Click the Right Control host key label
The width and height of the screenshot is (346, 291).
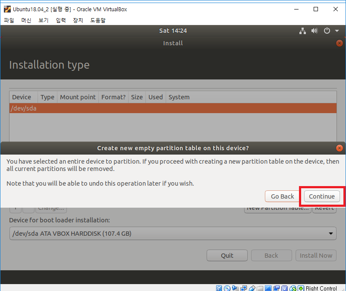(321, 288)
